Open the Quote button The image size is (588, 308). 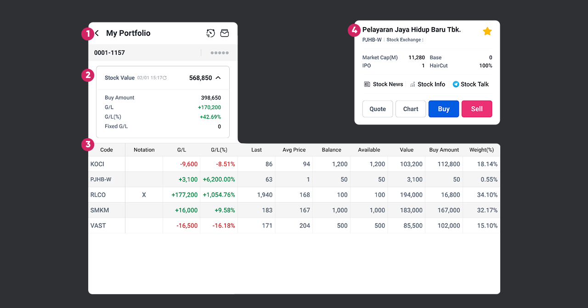[378, 109]
